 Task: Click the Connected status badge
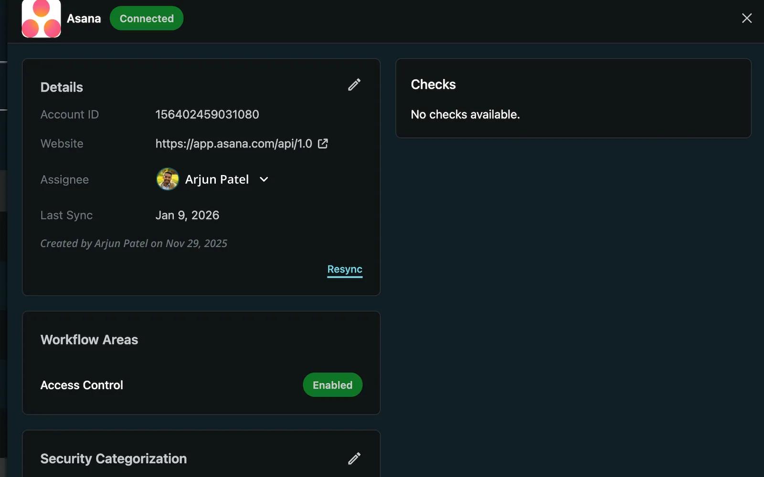(x=147, y=19)
